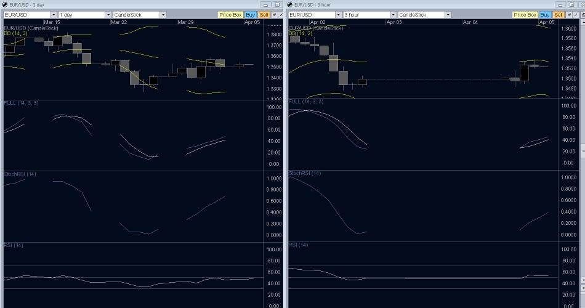The width and height of the screenshot is (585, 308).
Task: Click the RSI (14) label in the 3 hour chart
Action: (298, 245)
